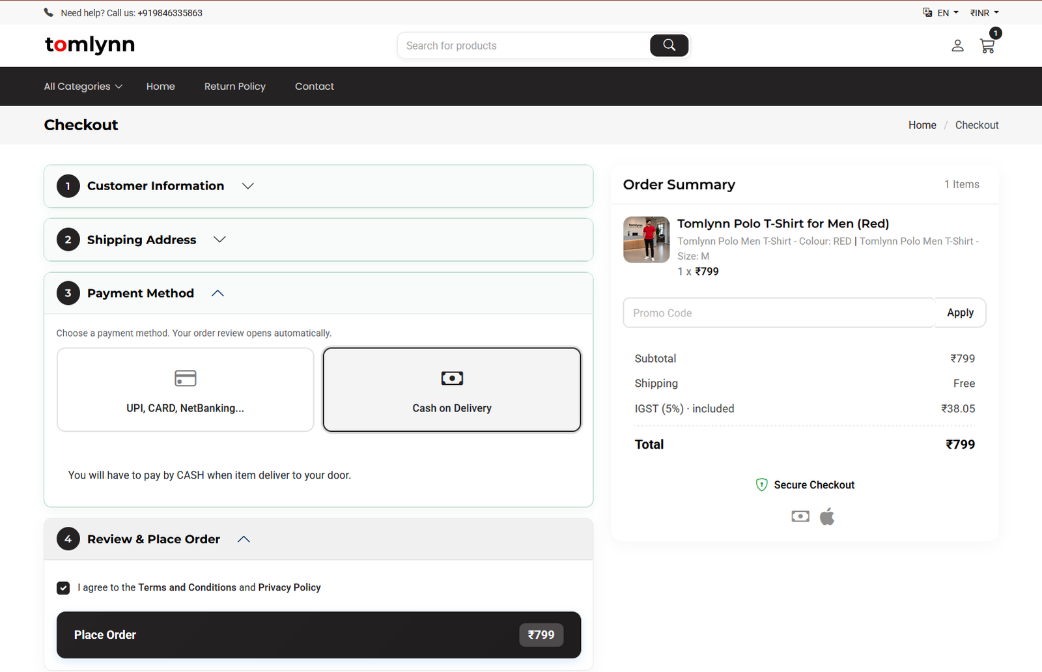Click the '1 x ₹799' quantity text

(698, 272)
